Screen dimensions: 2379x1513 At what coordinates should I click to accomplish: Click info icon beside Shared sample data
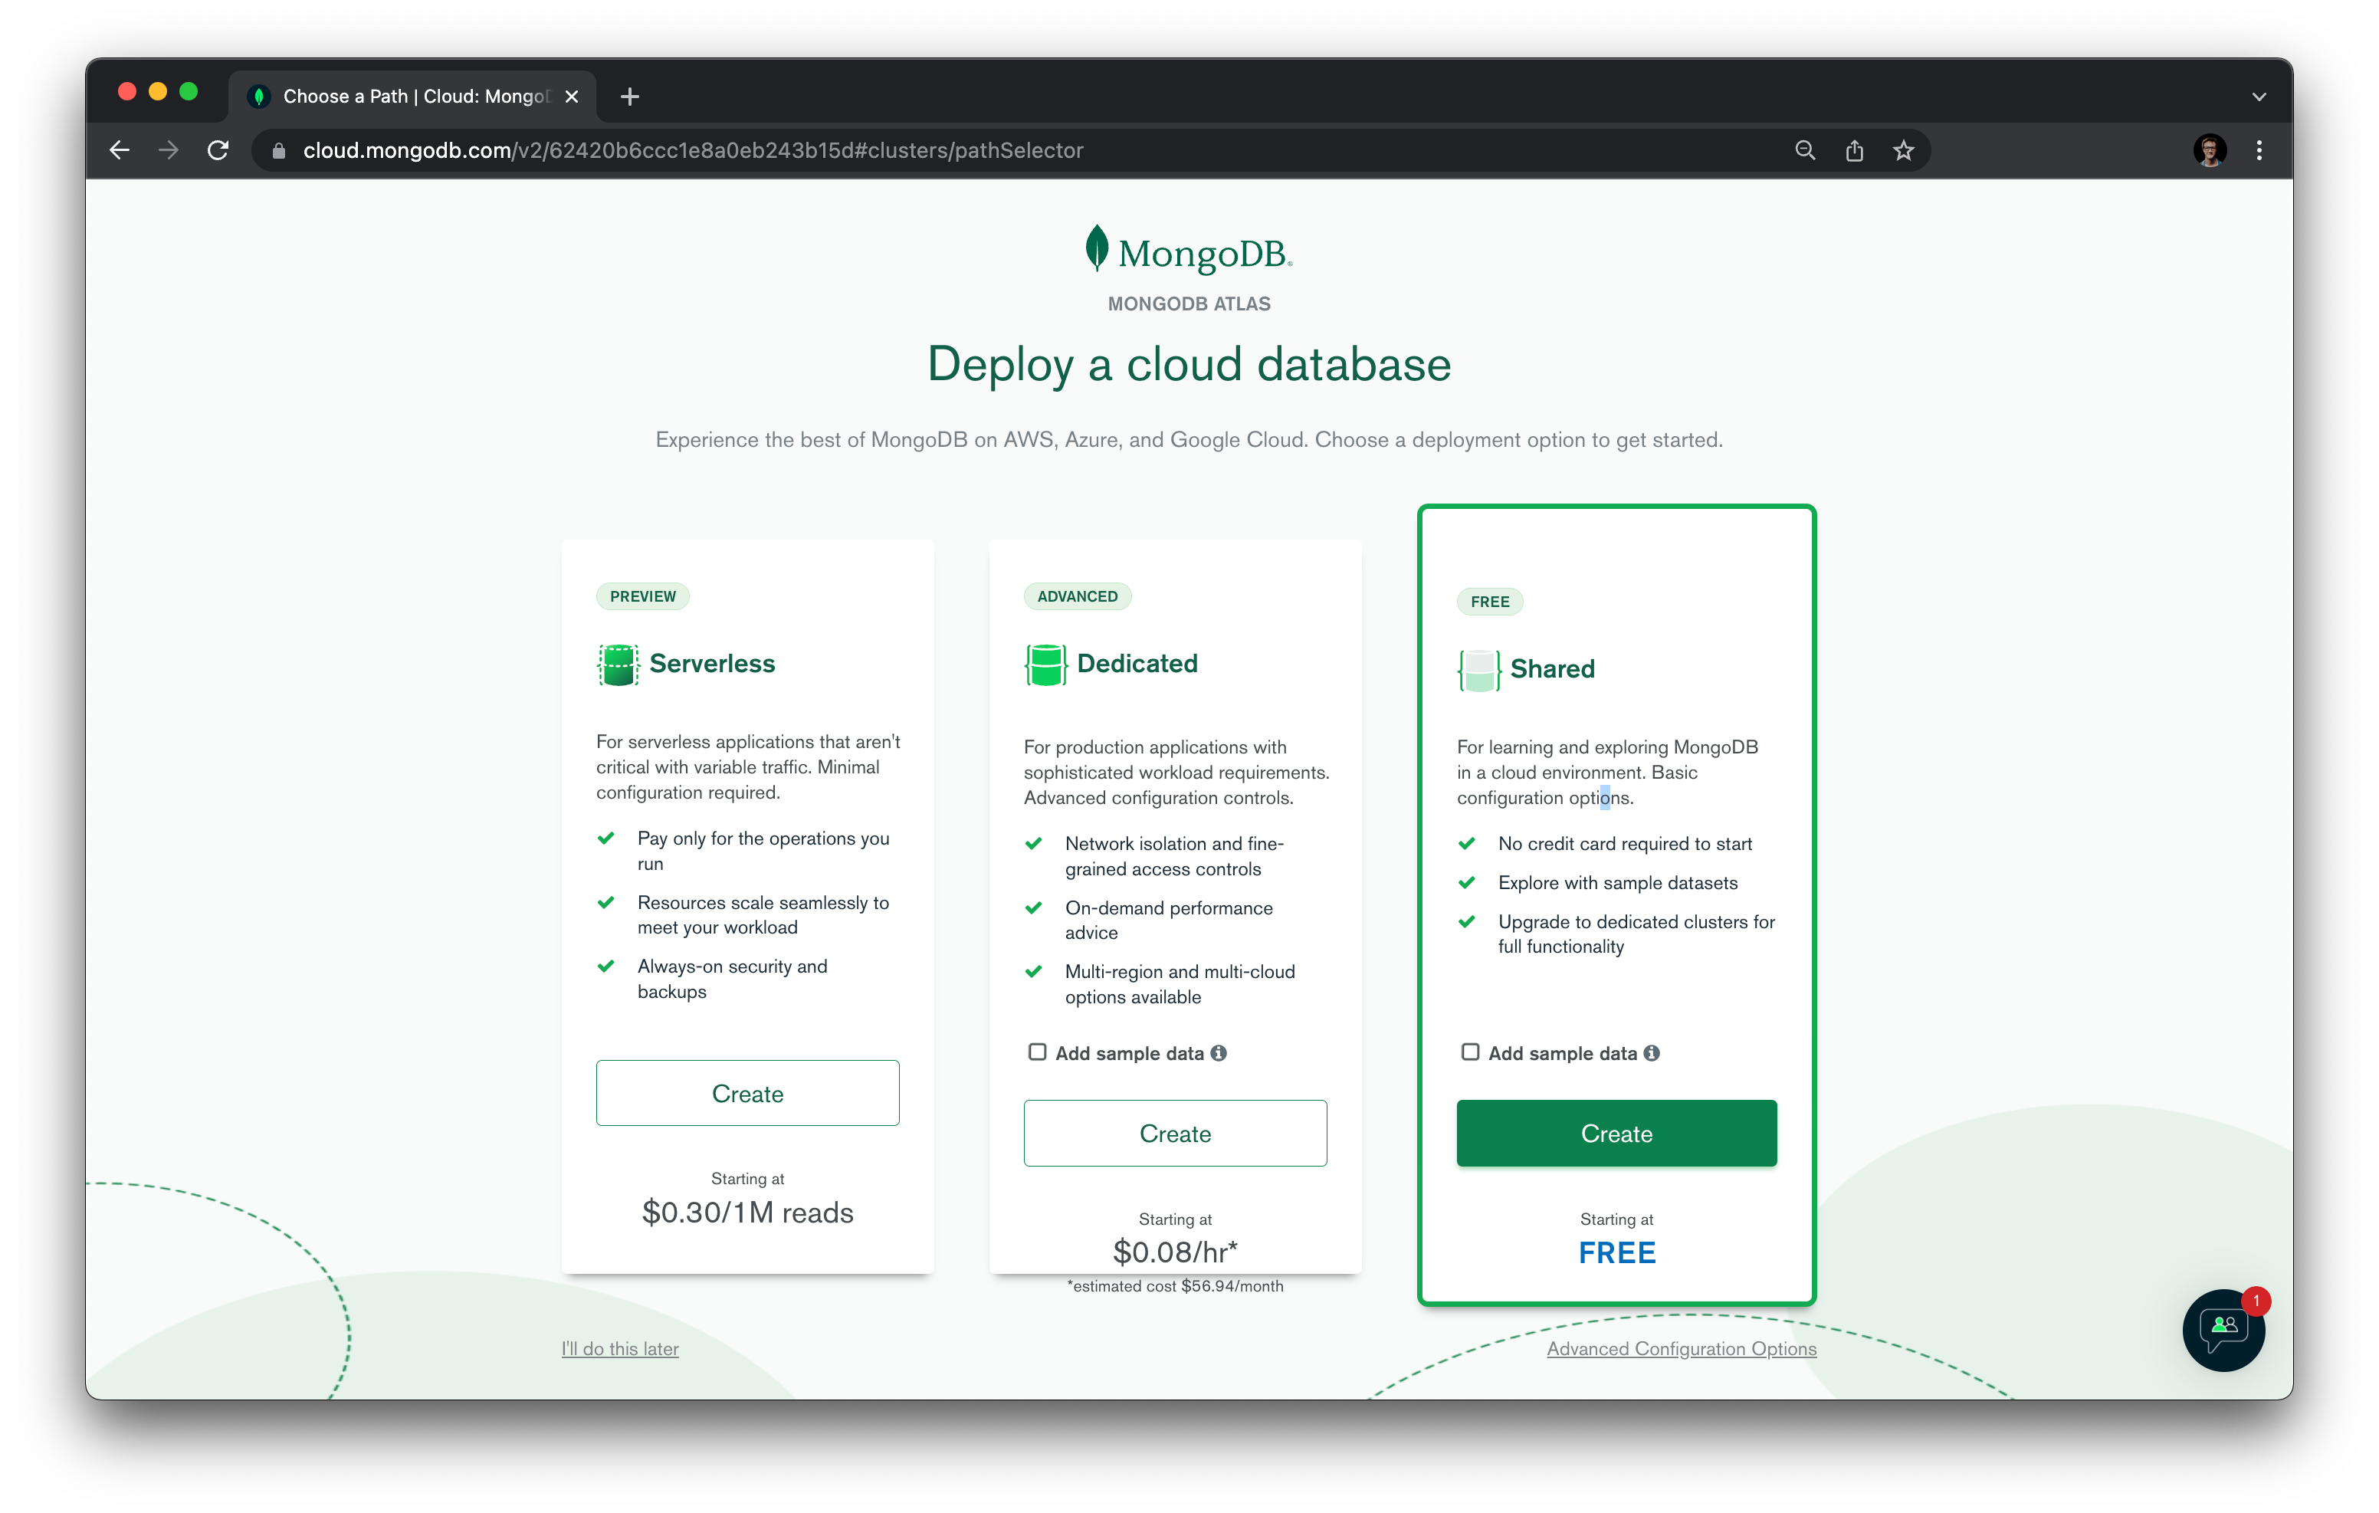(x=1652, y=1053)
